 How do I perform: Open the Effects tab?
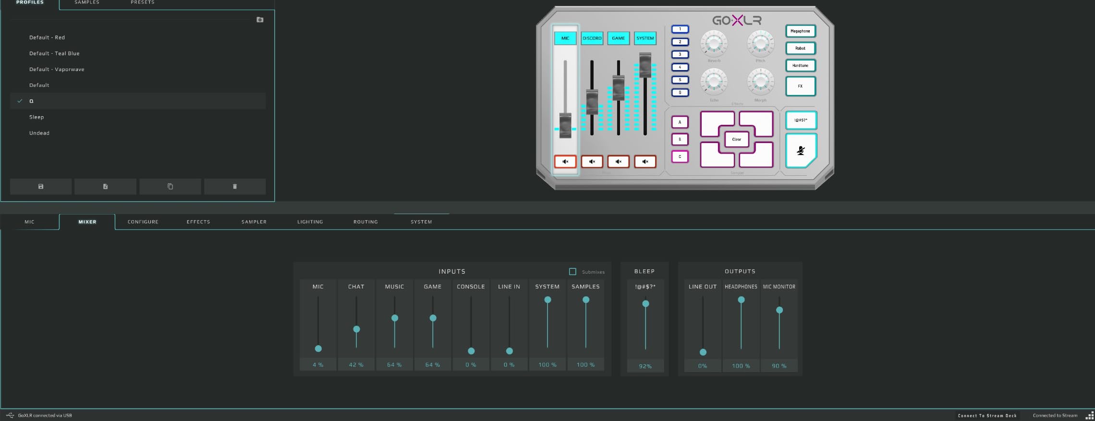198,222
